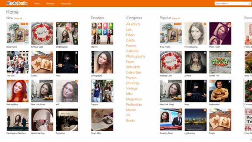Open the Misc category
This screenshot has width=252, height=142.
[x=129, y=94]
